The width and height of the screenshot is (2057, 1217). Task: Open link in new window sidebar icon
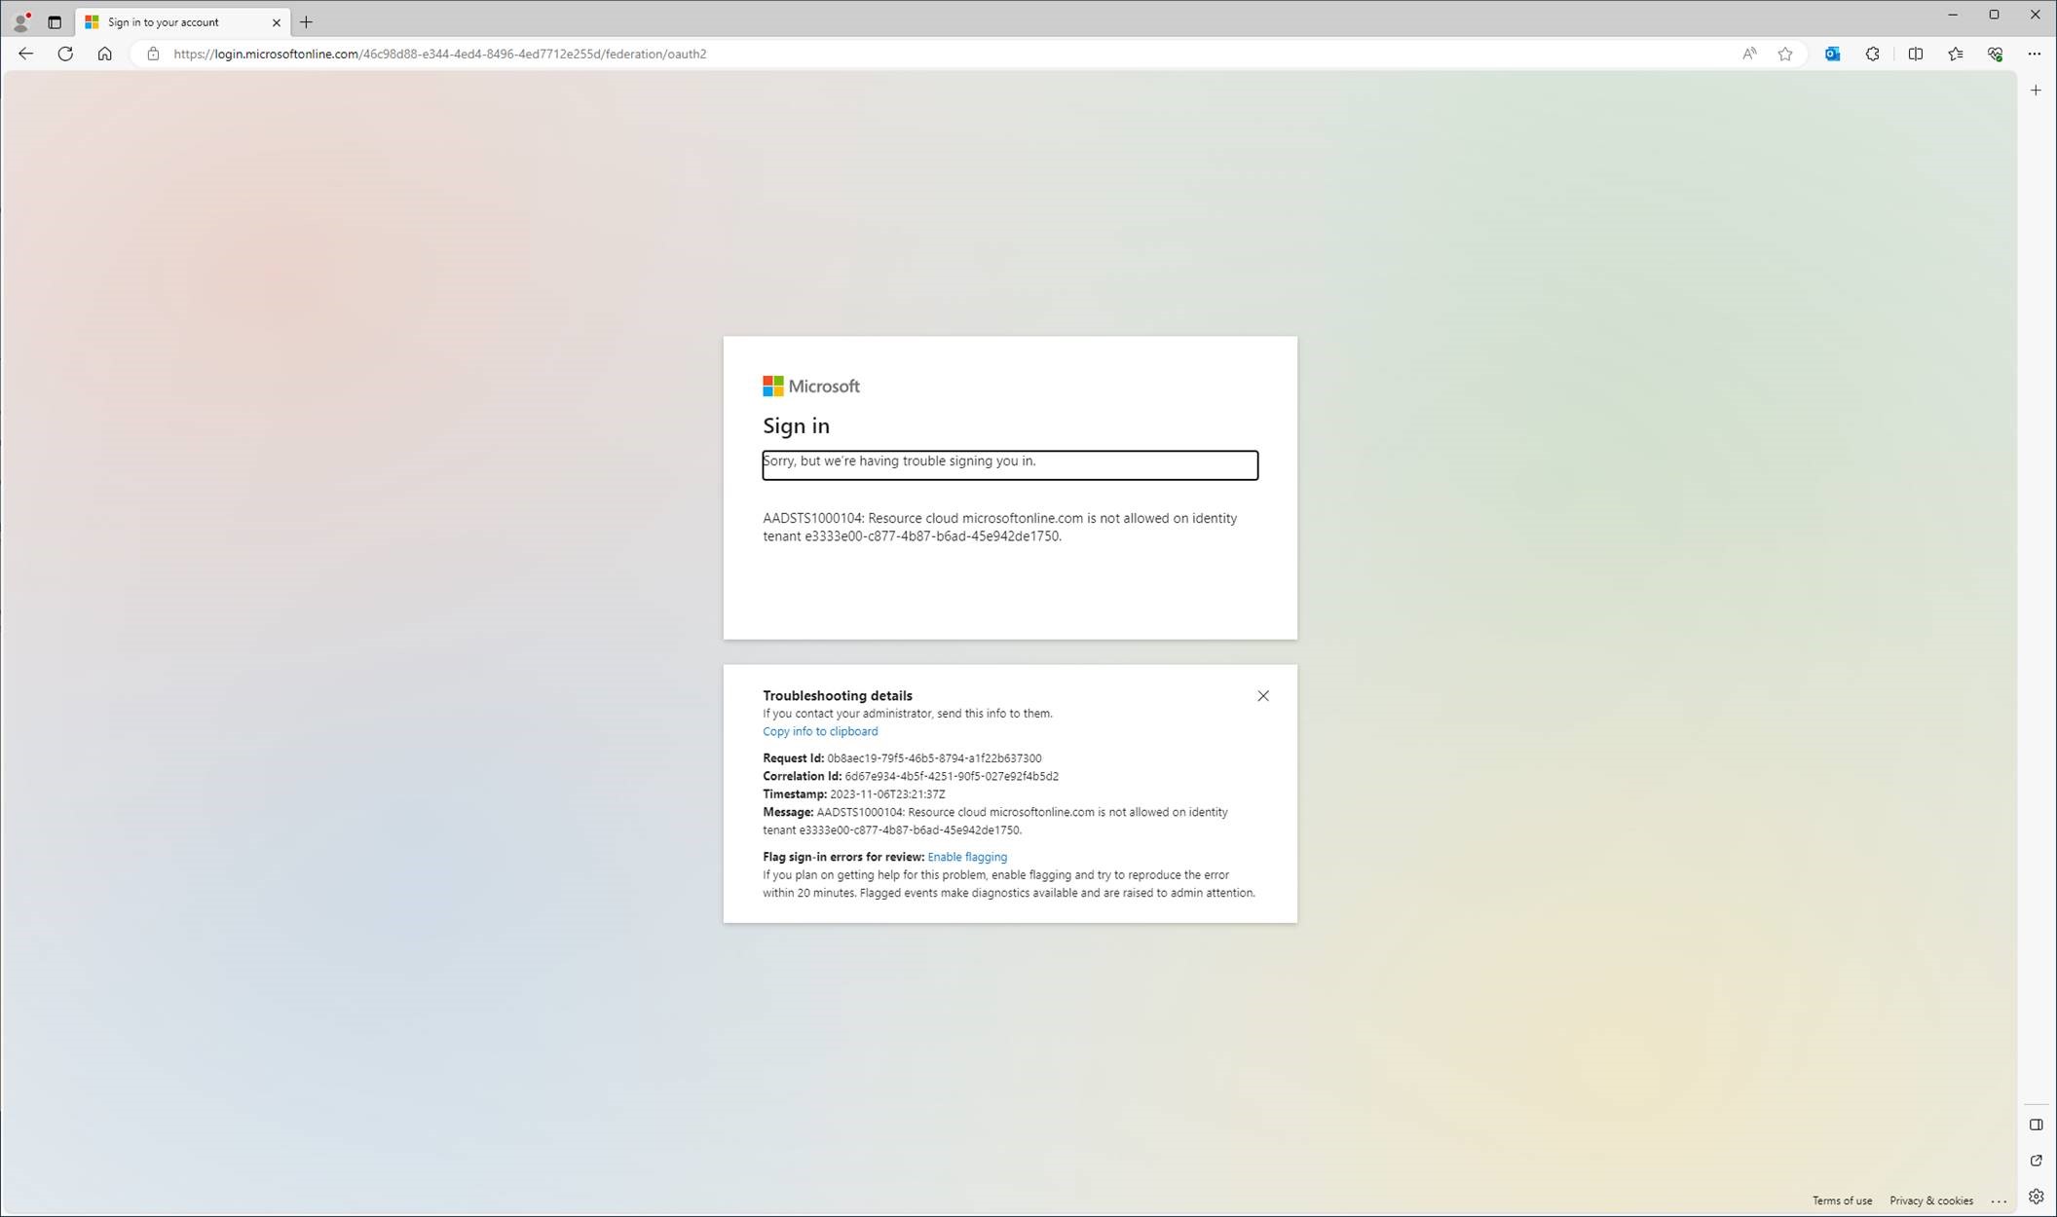(x=2036, y=1161)
